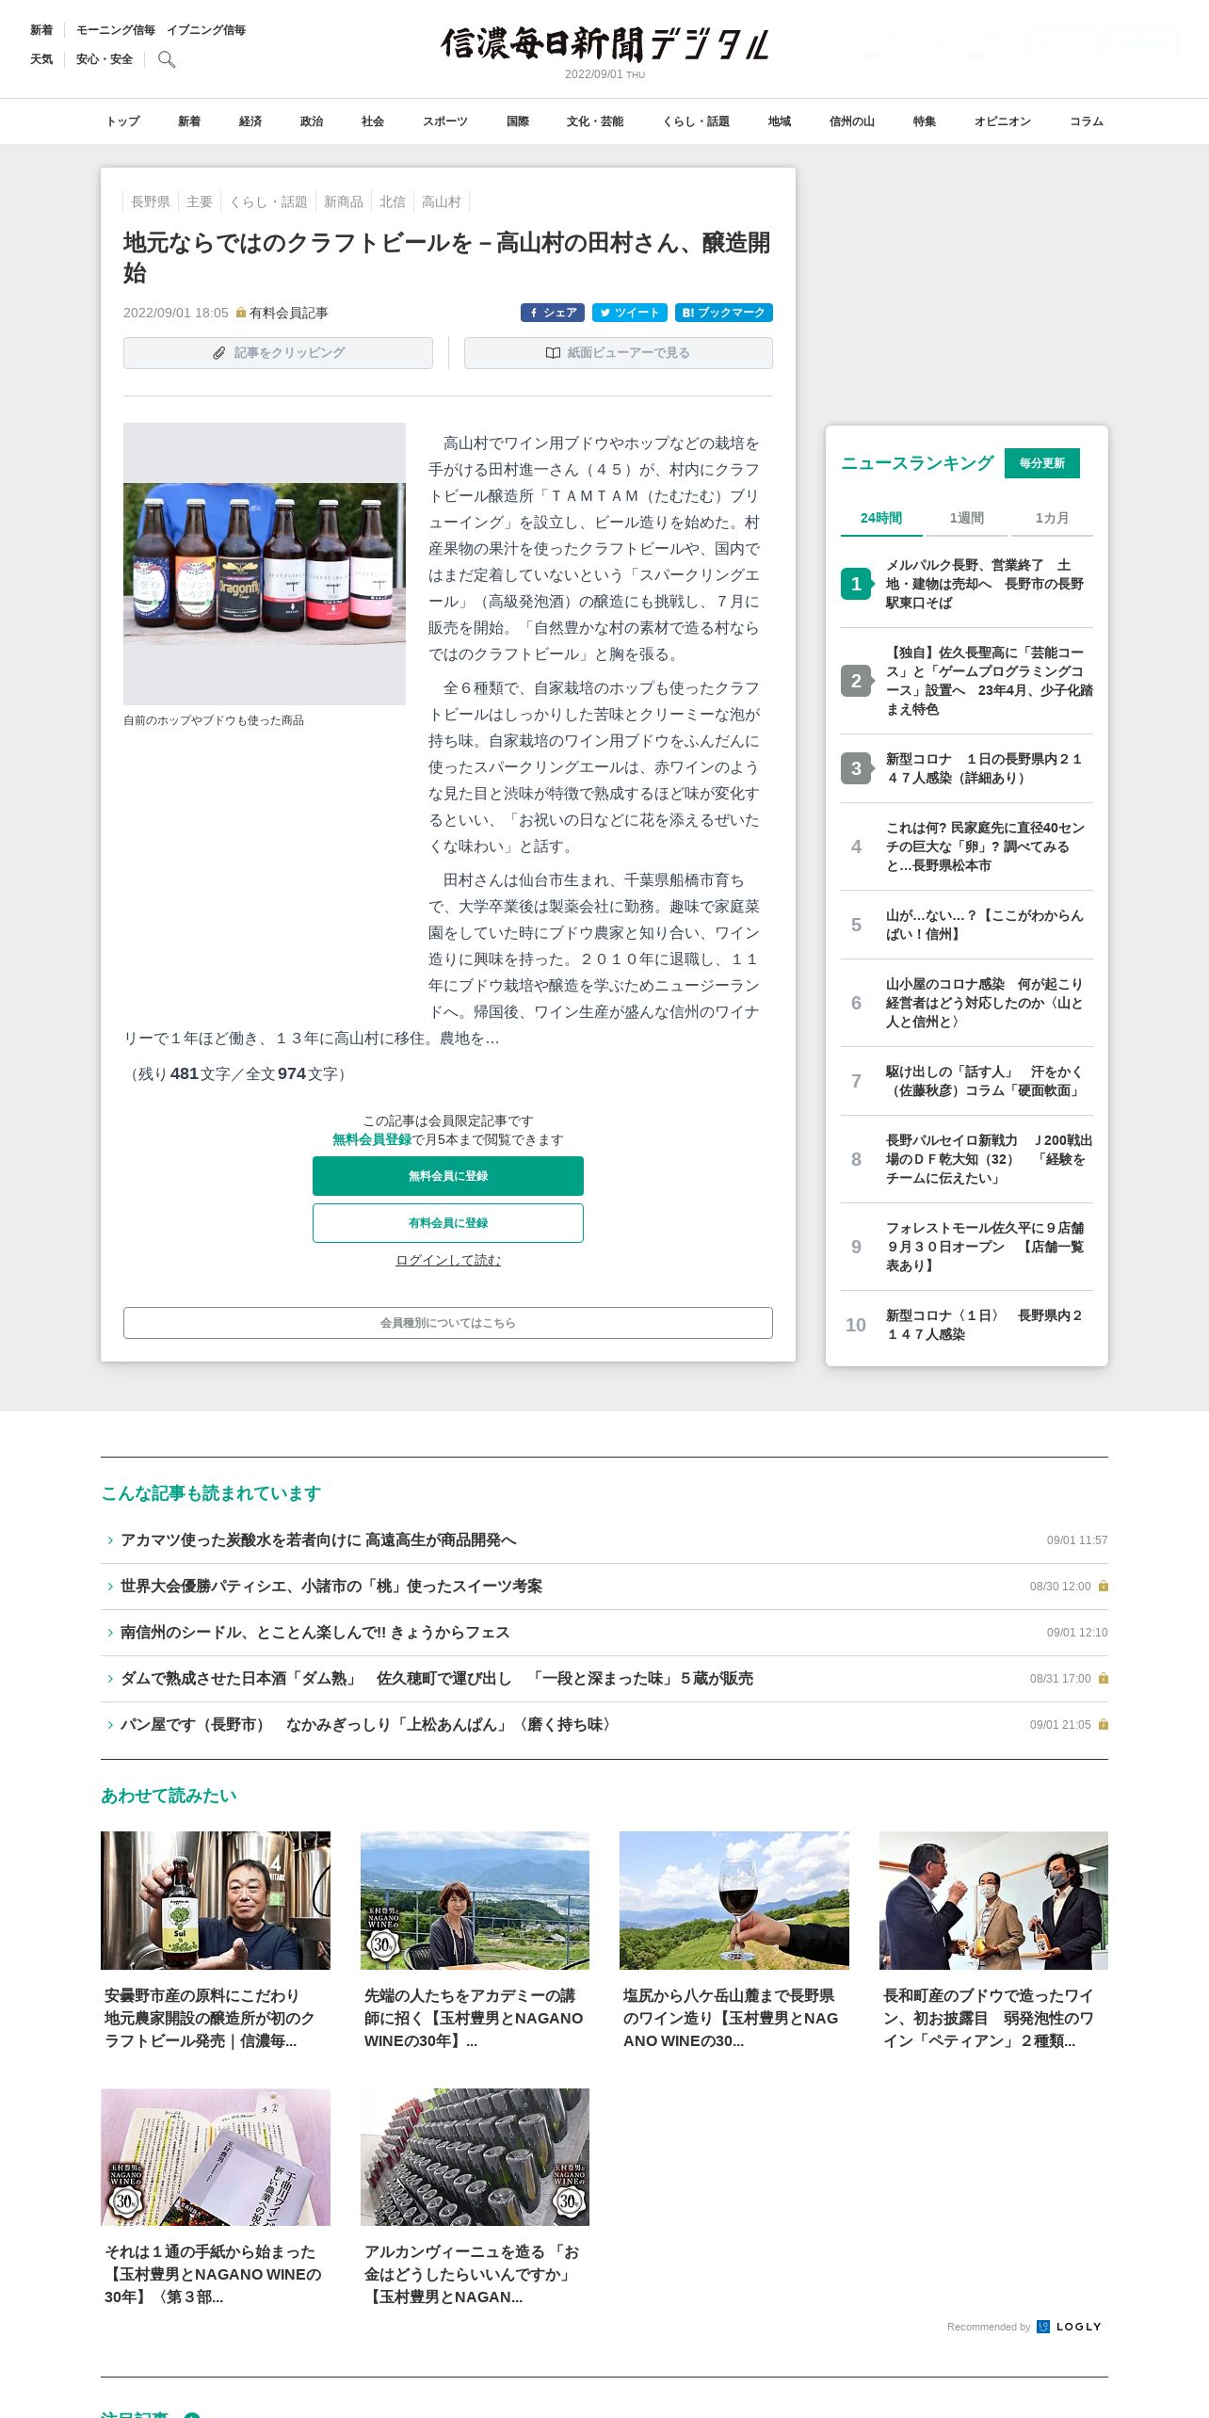Share the article on Facebook (シェア)
Image resolution: width=1209 pixels, height=2418 pixels.
(x=553, y=313)
